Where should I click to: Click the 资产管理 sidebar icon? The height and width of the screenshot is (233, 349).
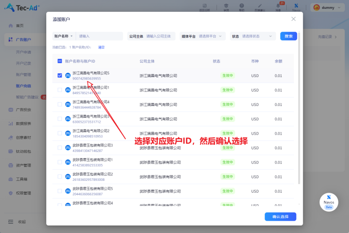11,165
